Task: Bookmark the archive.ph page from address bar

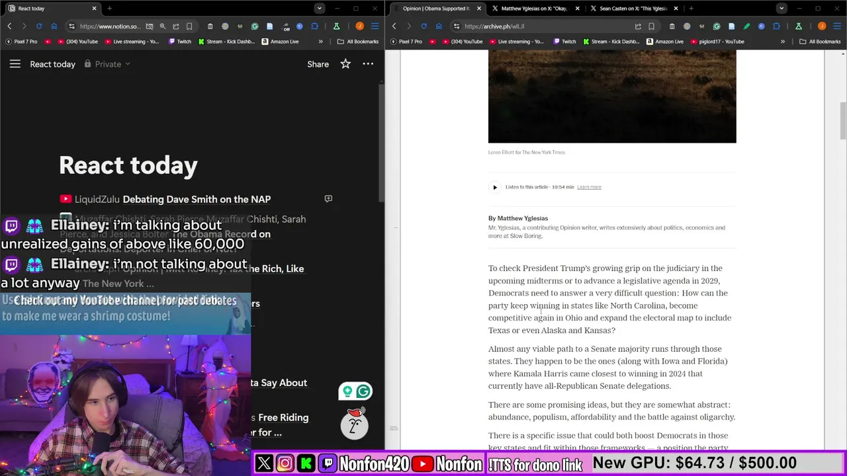Action: pos(651,26)
